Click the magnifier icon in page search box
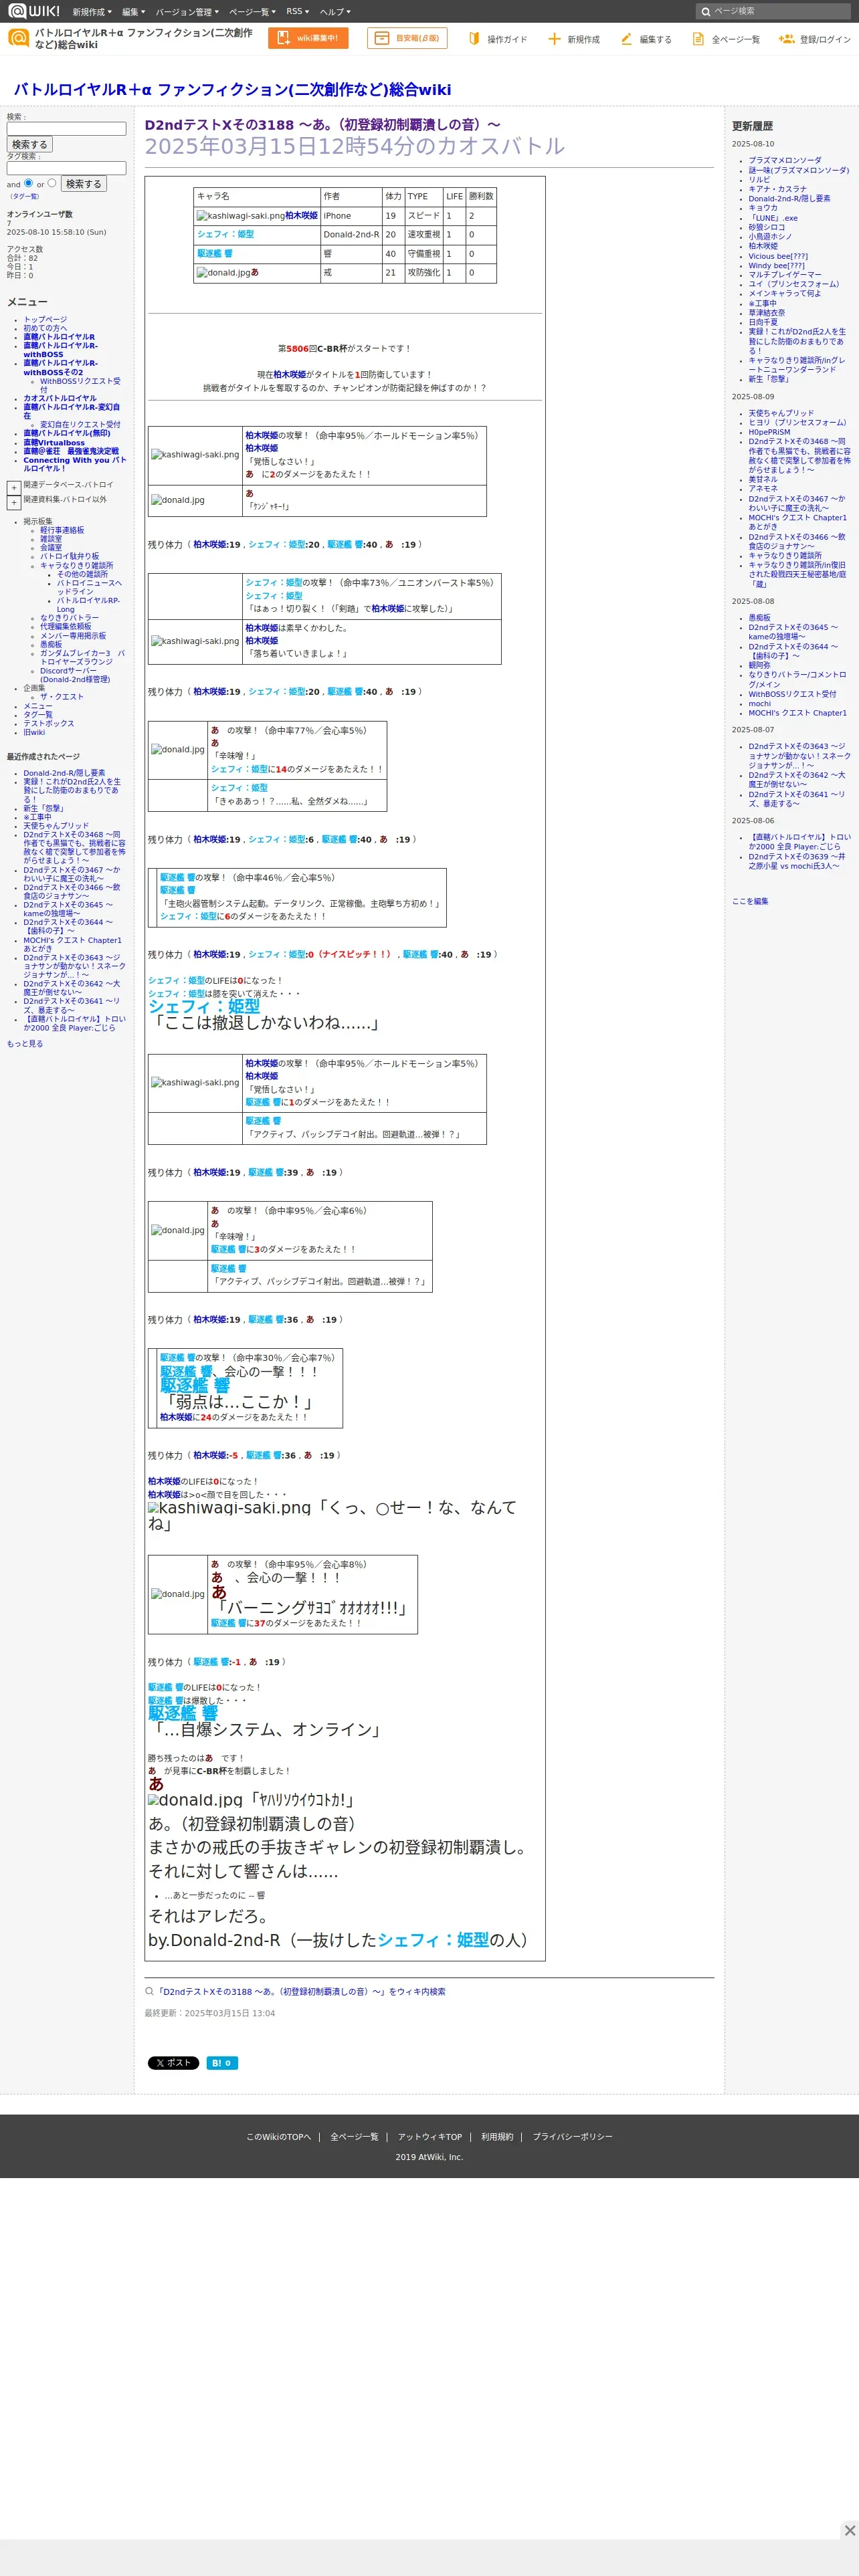The height and width of the screenshot is (2576, 859). pos(705,12)
